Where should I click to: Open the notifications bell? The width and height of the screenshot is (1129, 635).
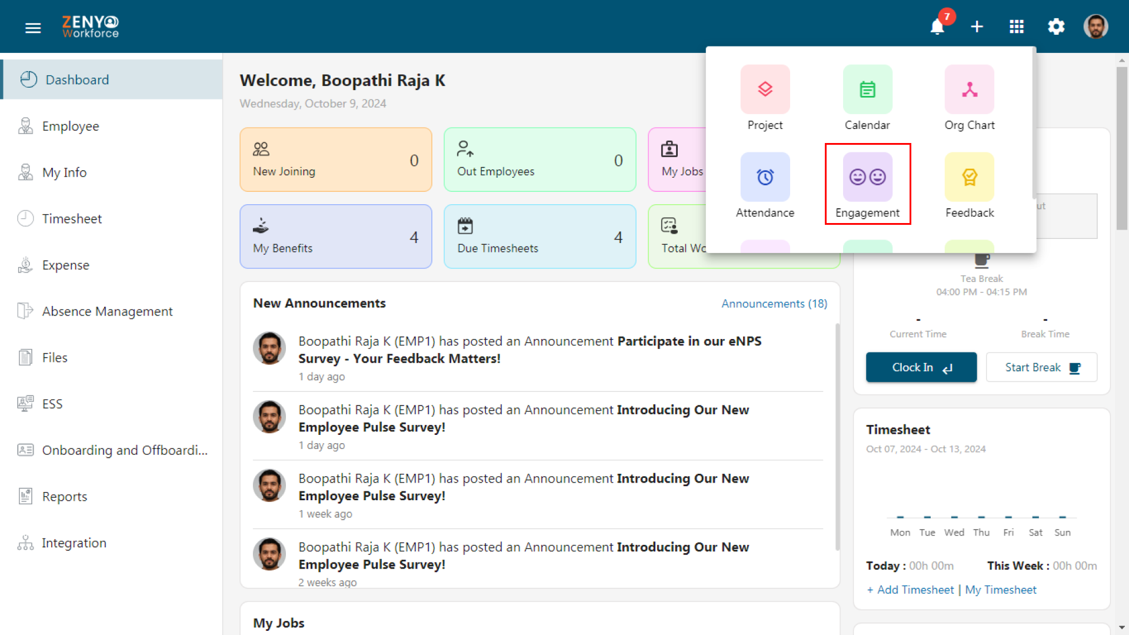click(937, 26)
